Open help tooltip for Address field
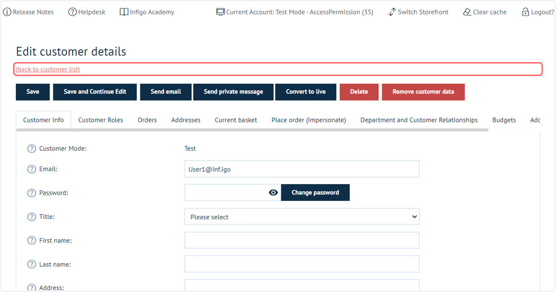Viewport: 556px width, 292px height. tap(32, 288)
